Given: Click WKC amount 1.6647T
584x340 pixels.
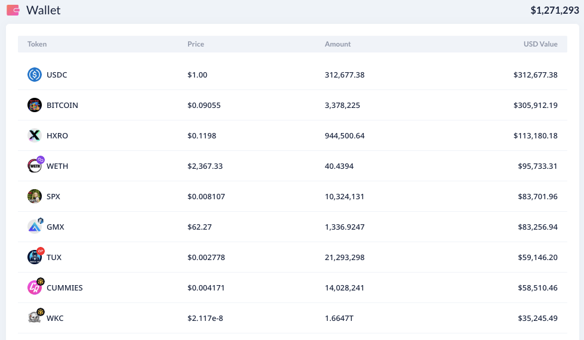Looking at the screenshot, I should coord(339,319).
